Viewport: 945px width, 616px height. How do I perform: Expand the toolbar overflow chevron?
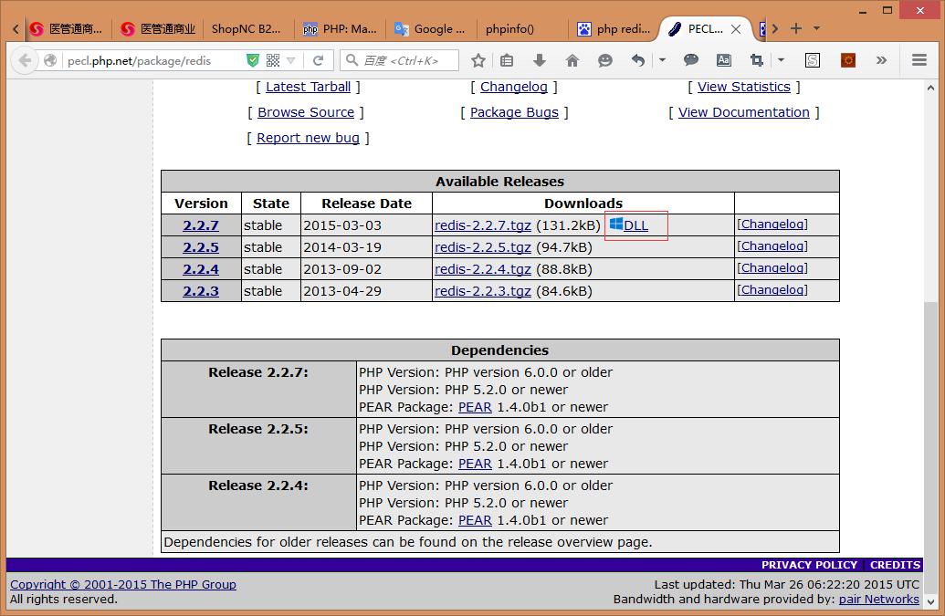pos(881,60)
